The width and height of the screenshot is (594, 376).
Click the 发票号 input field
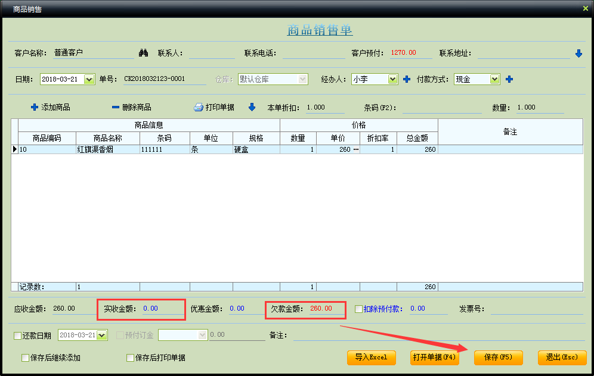[537, 309]
